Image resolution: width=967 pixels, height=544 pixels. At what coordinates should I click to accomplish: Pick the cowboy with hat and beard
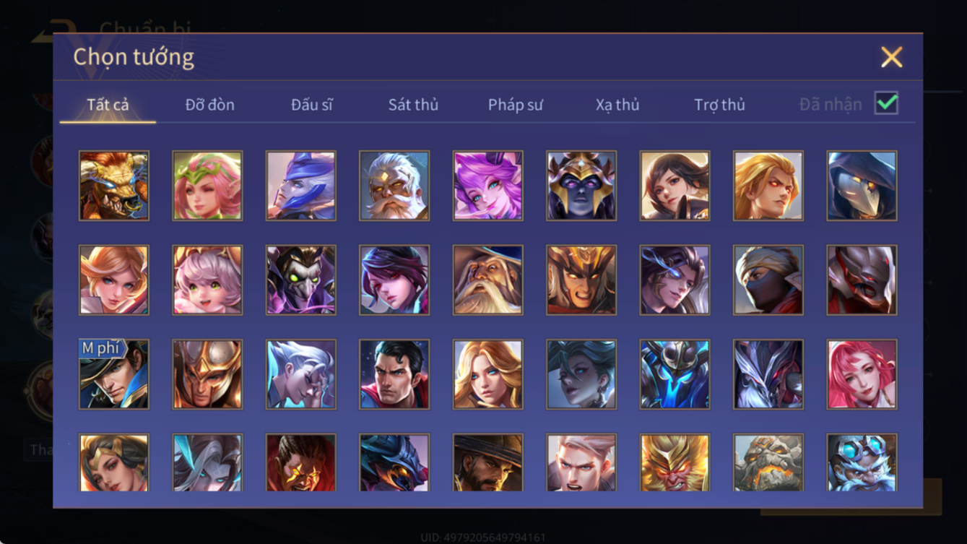tap(488, 462)
